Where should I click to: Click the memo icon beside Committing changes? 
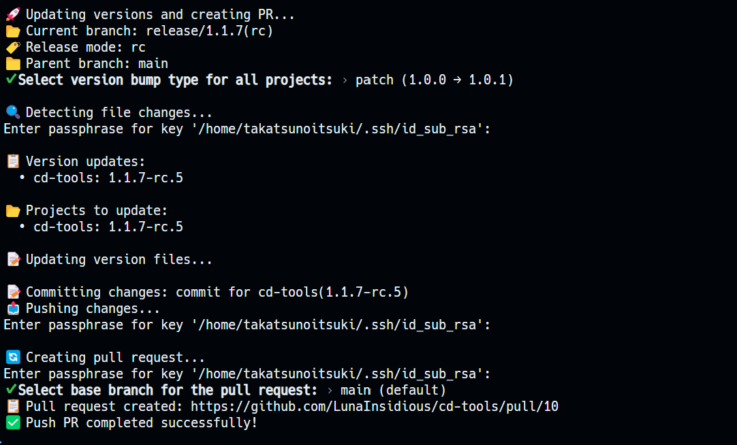(x=13, y=293)
